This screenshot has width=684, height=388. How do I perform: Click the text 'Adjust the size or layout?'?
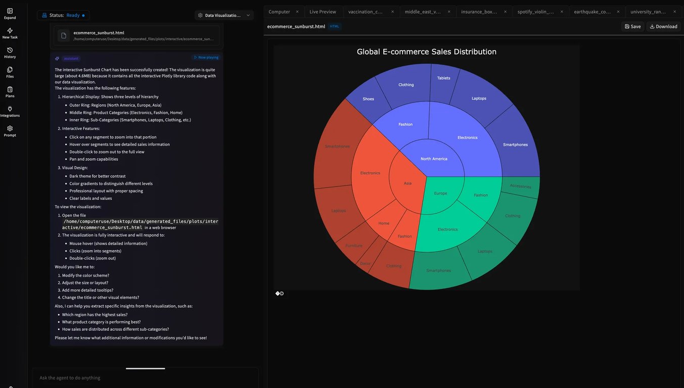point(85,283)
